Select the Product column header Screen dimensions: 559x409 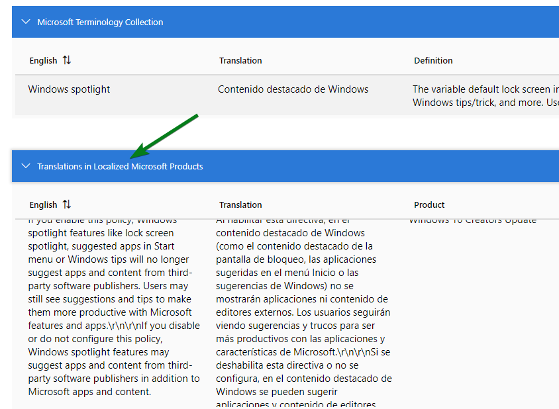[x=429, y=205]
